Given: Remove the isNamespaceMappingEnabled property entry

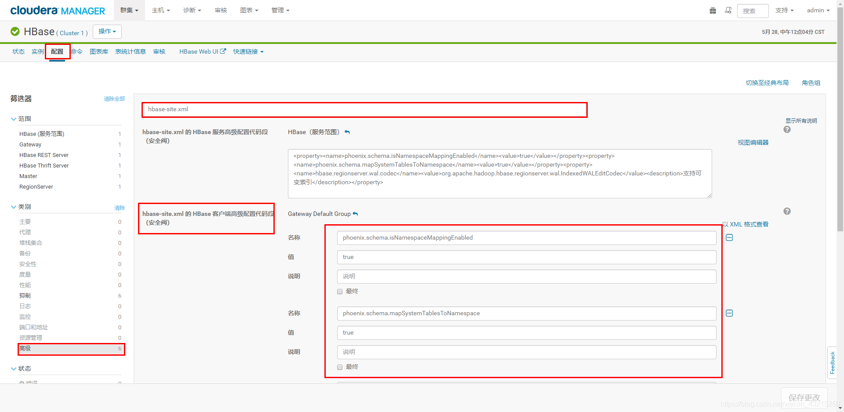Looking at the screenshot, I should (729, 237).
